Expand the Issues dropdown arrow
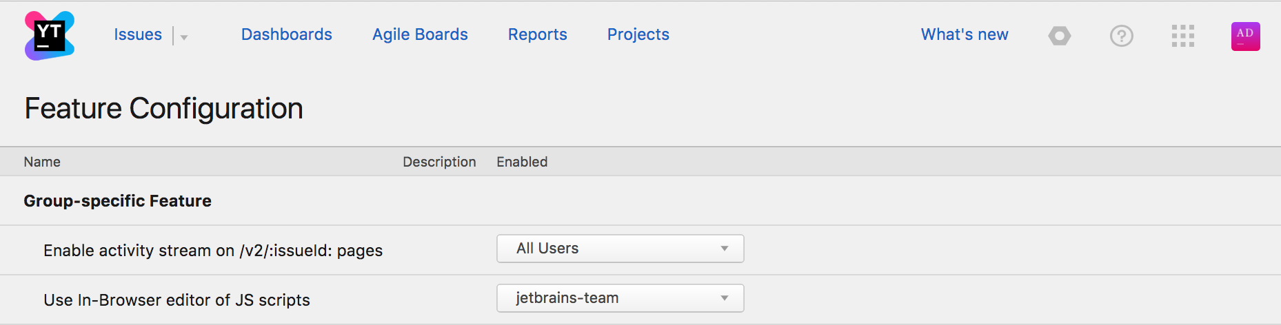This screenshot has width=1281, height=325. (x=184, y=37)
